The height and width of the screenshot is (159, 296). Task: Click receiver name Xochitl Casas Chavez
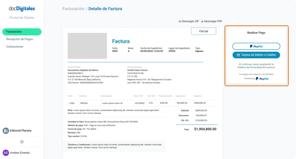[x=137, y=70]
